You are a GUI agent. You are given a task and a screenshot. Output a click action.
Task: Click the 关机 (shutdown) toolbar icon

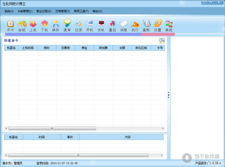pos(101,25)
